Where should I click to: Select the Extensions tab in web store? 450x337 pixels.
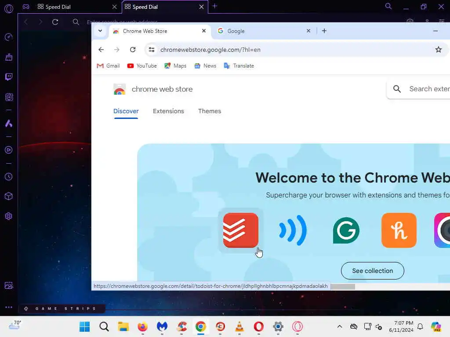(x=168, y=111)
